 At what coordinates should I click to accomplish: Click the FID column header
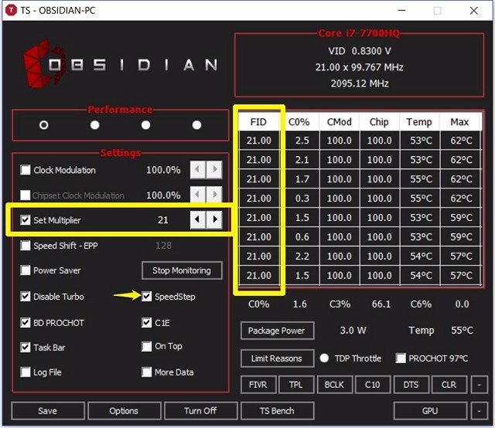pos(258,122)
